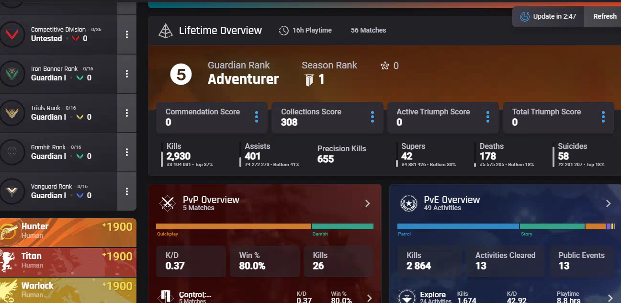Click the Trials Rank emblem icon
This screenshot has width=621, height=303.
tap(12, 113)
